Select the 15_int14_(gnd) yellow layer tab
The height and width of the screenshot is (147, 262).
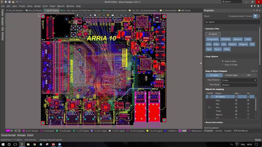pyautogui.click(x=154, y=131)
